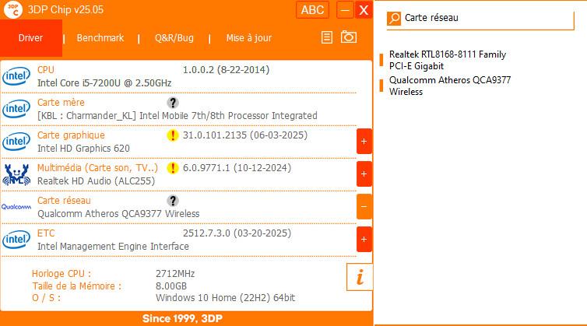The height and width of the screenshot is (326, 587).
Task: Expand the Multimédia device list
Action: pyautogui.click(x=364, y=174)
